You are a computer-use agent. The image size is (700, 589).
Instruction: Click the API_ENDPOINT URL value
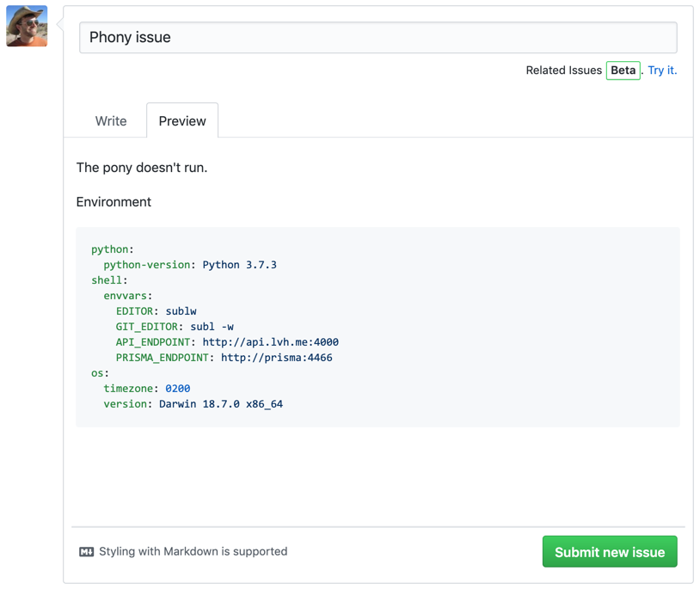(270, 342)
